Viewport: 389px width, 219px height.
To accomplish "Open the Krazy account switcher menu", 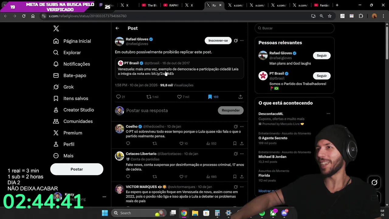I will pos(104,197).
